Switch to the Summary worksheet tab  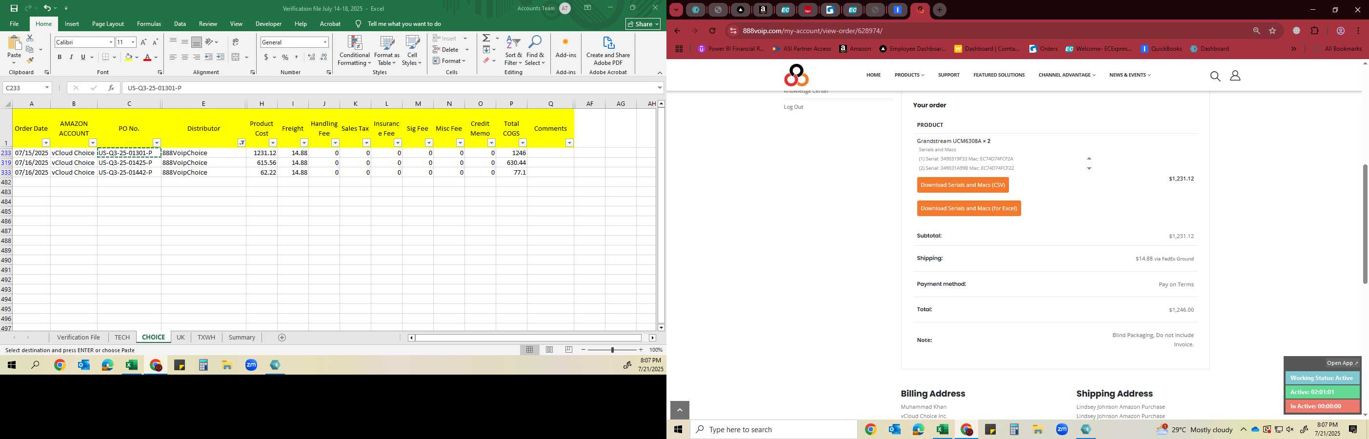click(242, 338)
